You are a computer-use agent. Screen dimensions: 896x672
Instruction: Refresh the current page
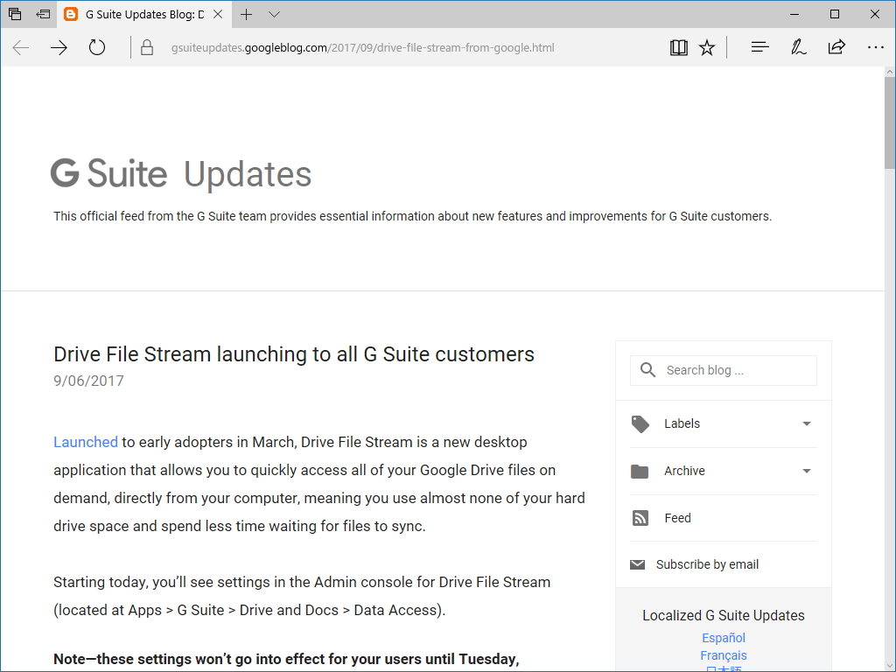pos(96,47)
